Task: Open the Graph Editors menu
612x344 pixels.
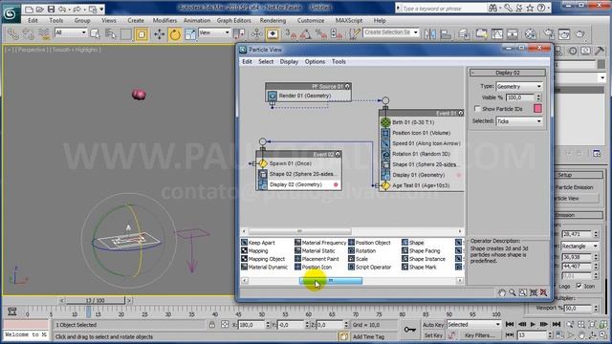Action: click(233, 20)
